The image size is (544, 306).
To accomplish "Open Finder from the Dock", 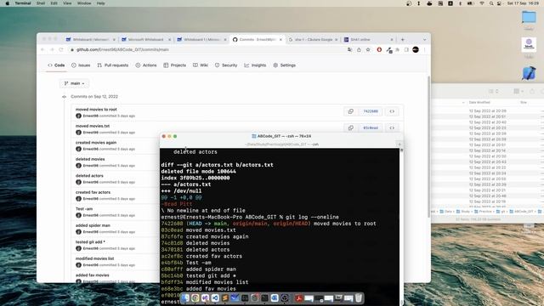I will coord(185,298).
